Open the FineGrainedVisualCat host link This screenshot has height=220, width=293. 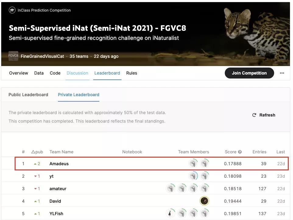[42, 56]
